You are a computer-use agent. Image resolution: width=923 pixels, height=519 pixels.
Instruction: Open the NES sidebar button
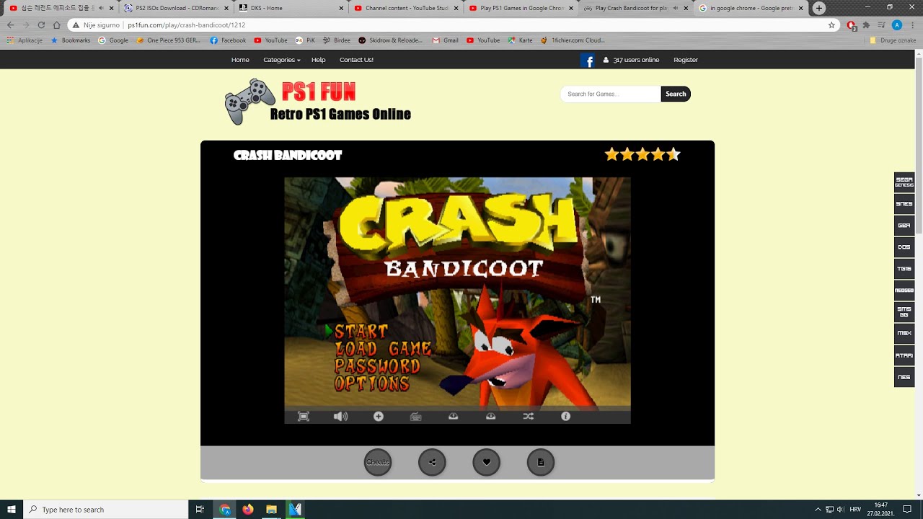(x=904, y=376)
